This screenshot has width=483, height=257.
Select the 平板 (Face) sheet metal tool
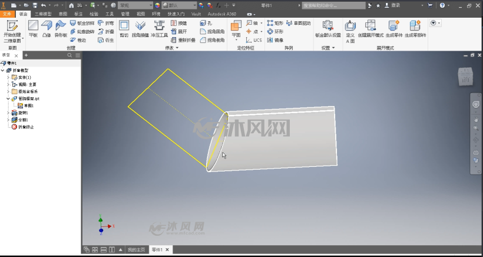point(33,29)
